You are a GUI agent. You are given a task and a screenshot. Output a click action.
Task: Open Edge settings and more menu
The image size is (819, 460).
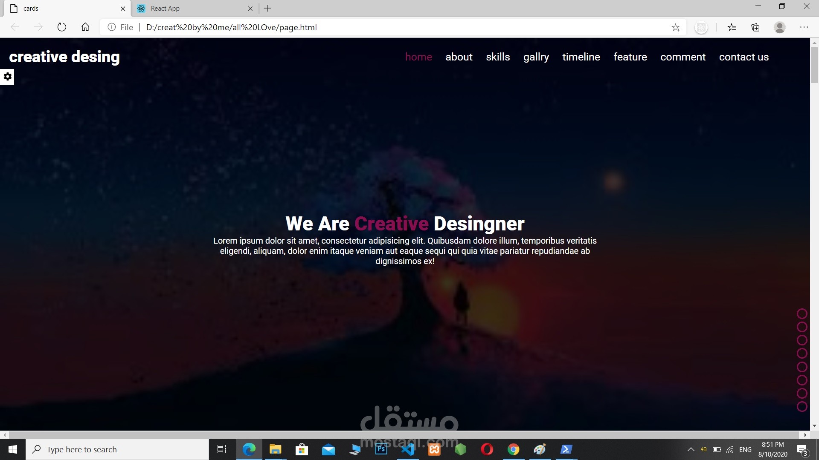[804, 27]
